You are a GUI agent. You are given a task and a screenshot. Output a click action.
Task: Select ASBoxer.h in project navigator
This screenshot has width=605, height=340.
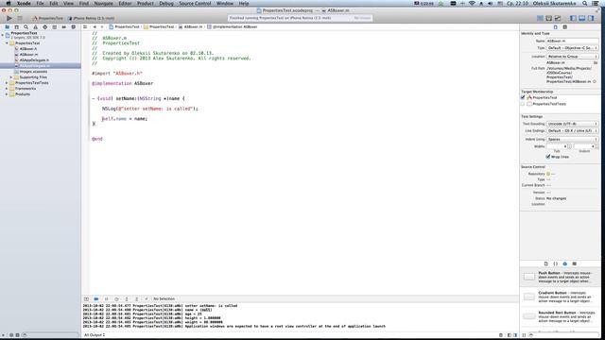tap(28, 49)
